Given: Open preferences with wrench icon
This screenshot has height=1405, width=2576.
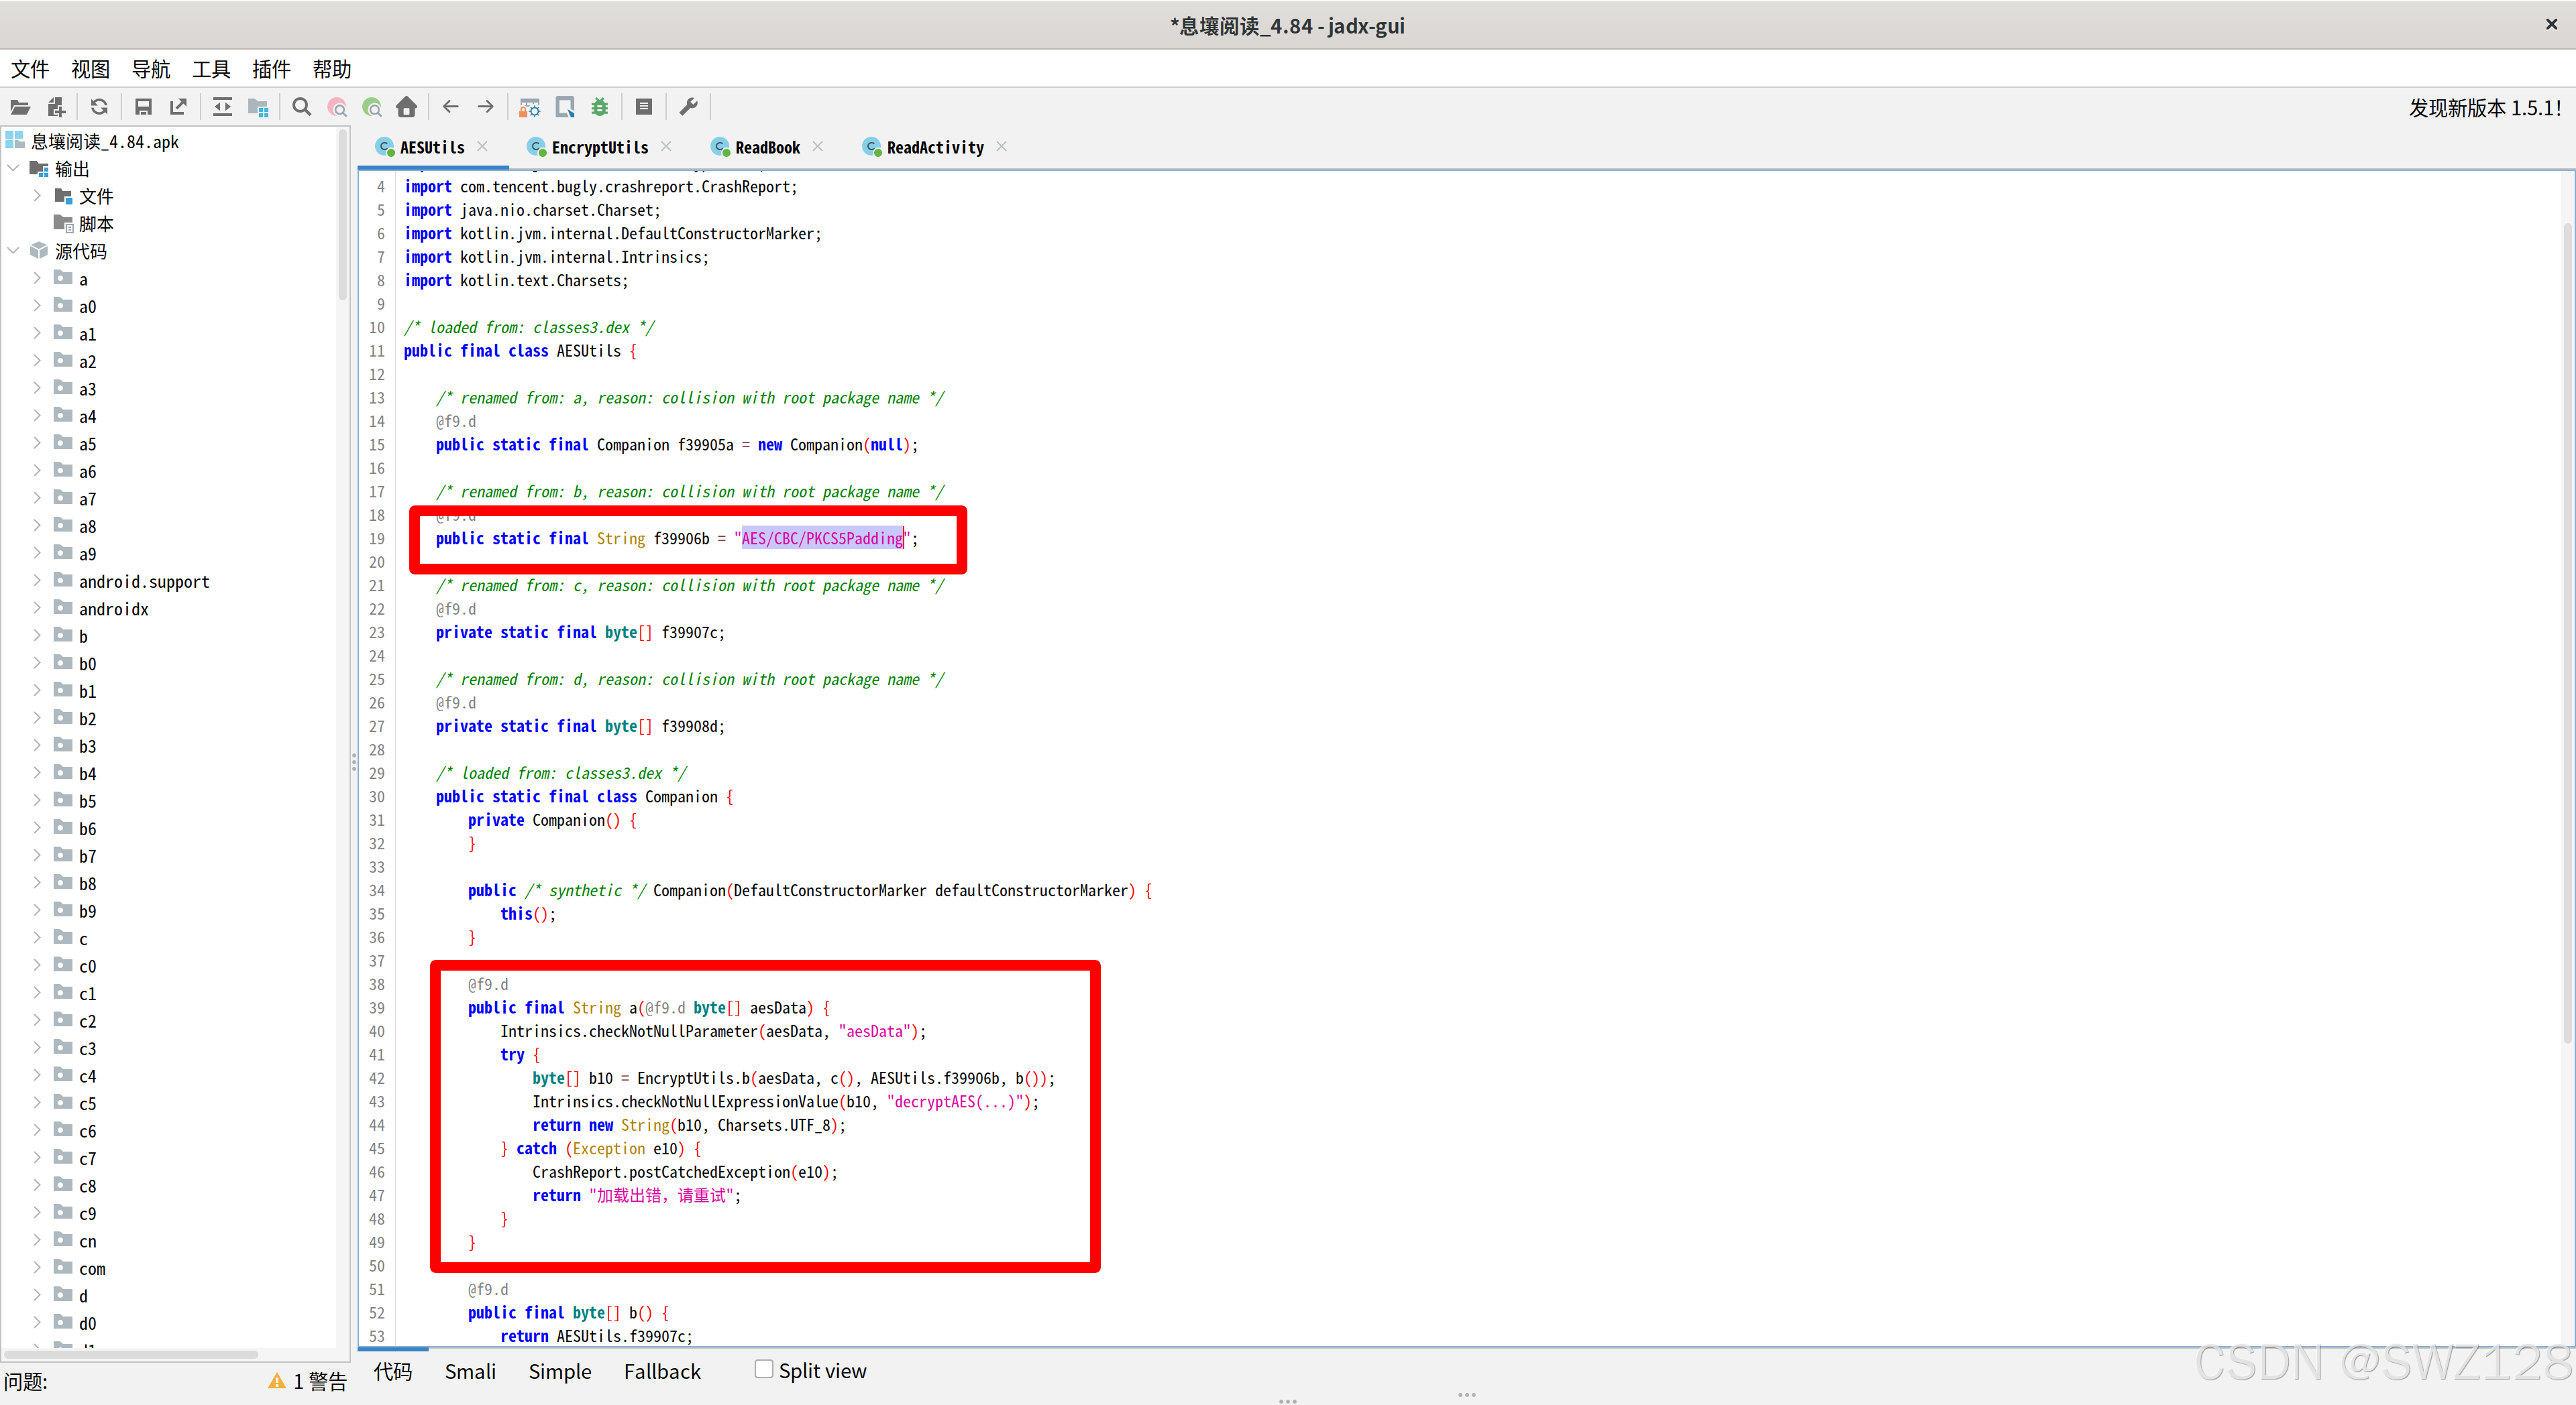Looking at the screenshot, I should click(689, 107).
